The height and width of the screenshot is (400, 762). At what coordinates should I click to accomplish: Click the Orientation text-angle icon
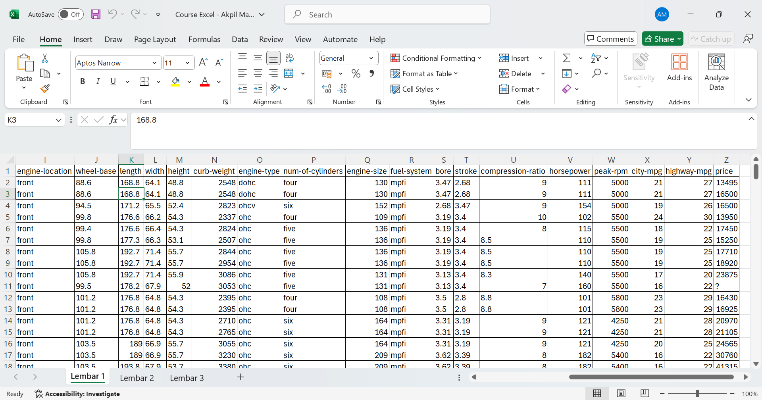pos(275,88)
